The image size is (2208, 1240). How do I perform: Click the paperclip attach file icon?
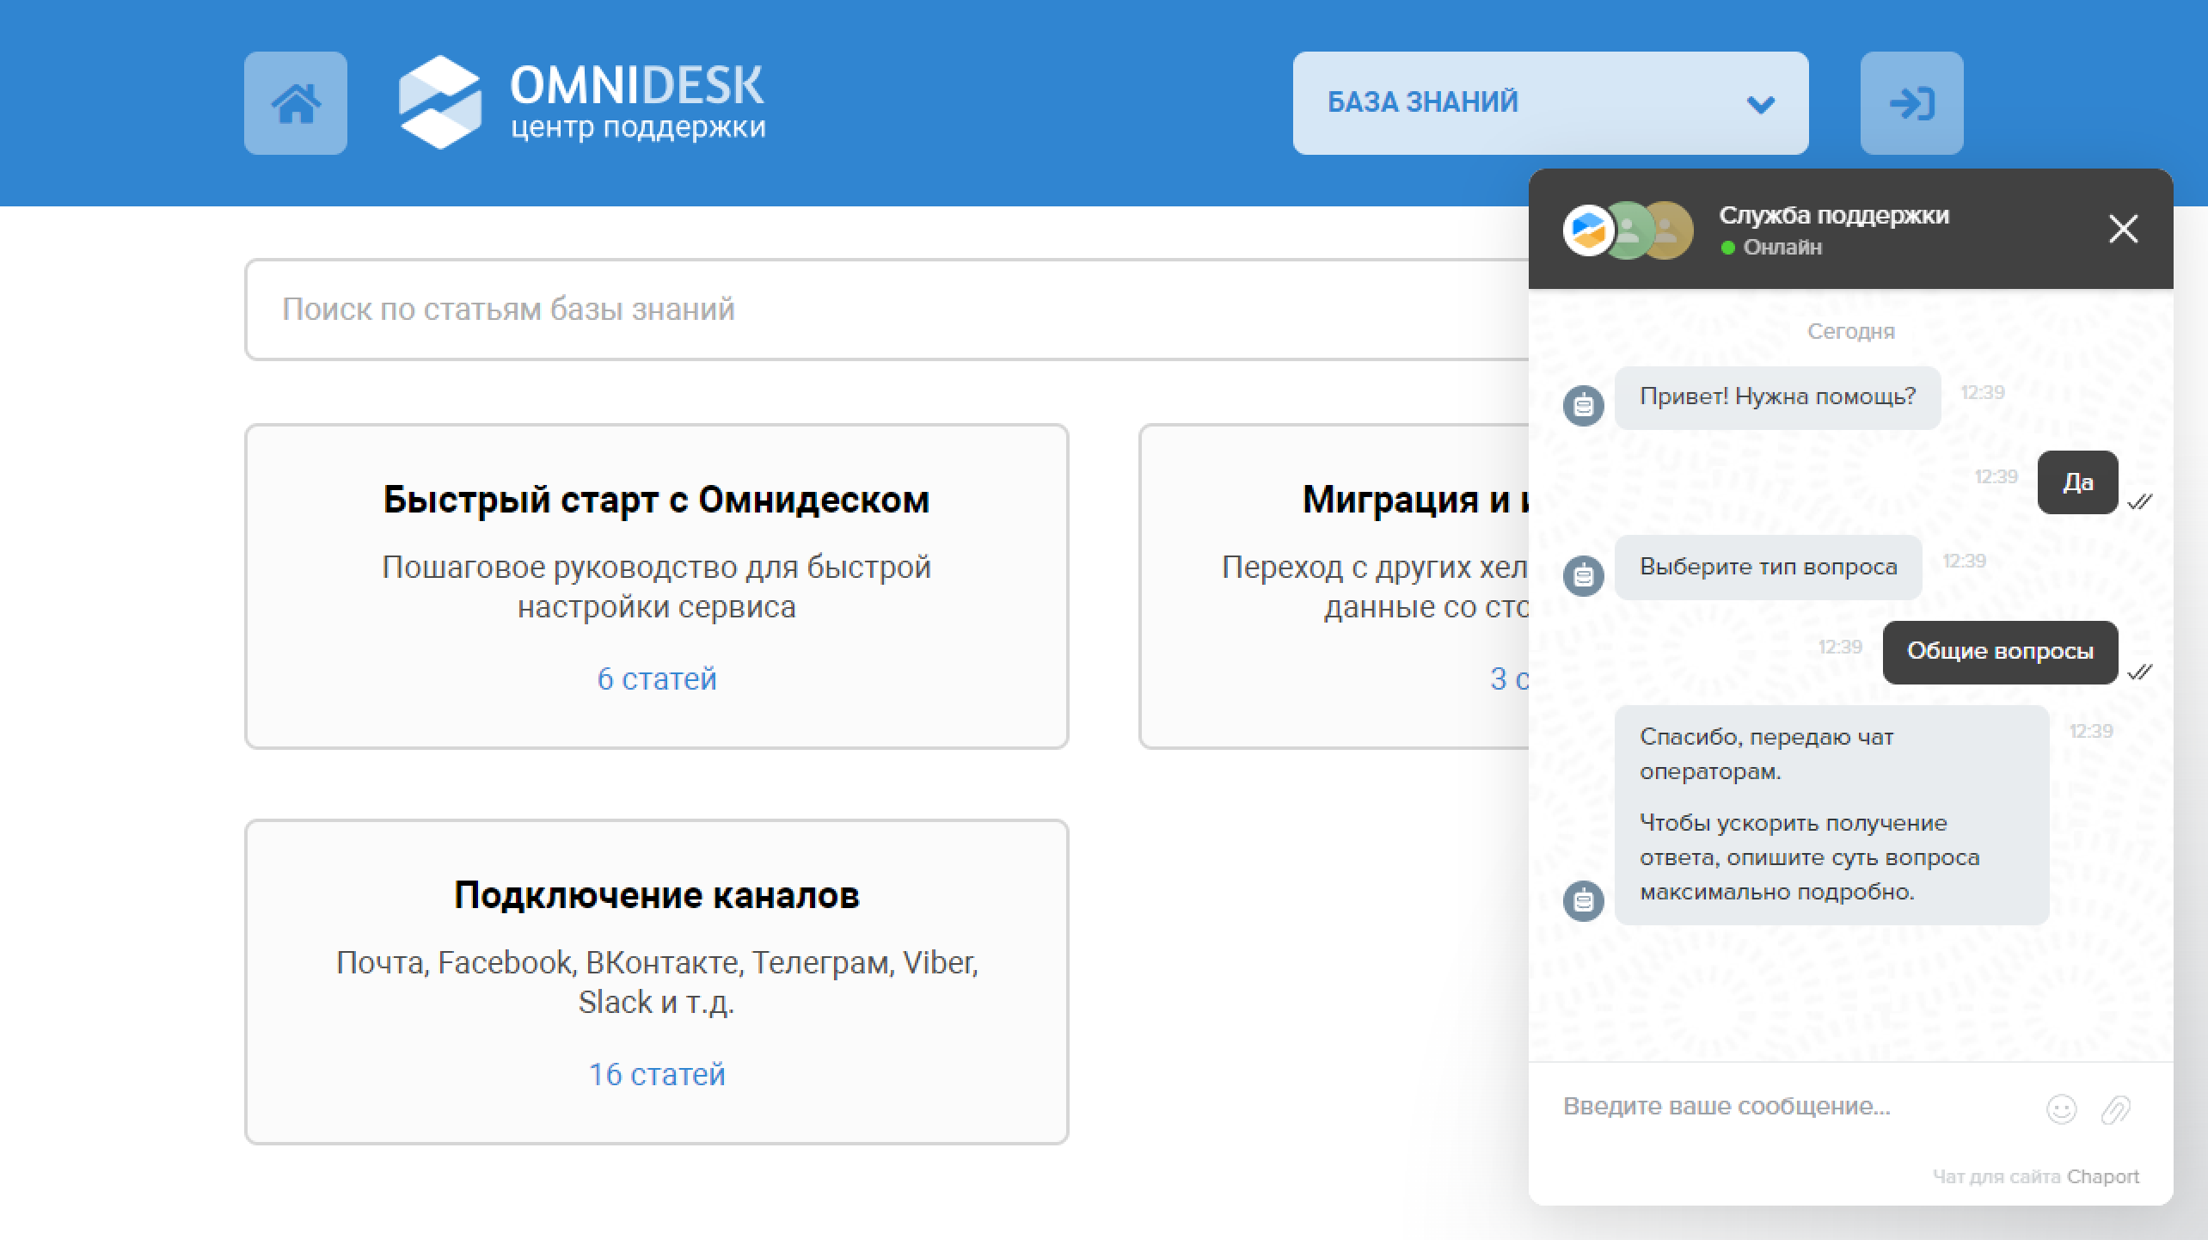pyautogui.click(x=2115, y=1109)
